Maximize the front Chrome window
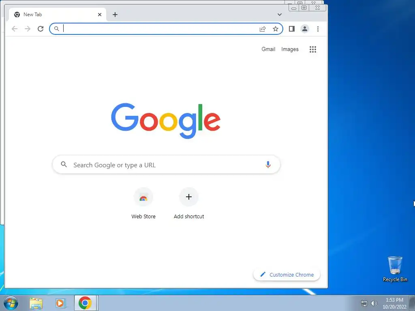 coord(304,8)
